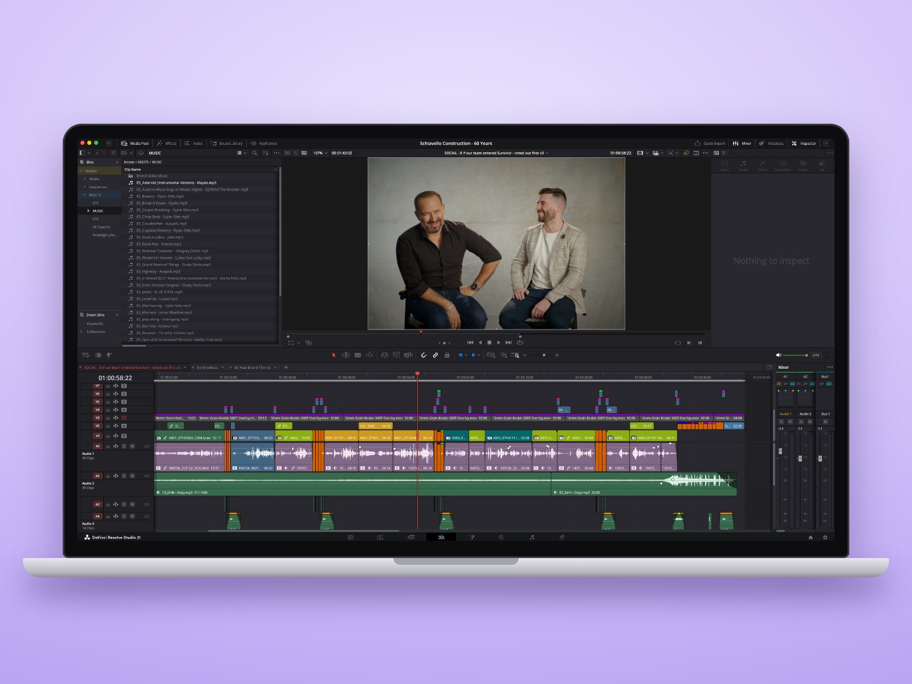Click the Replace Clip icon
912x684 pixels.
[x=408, y=355]
